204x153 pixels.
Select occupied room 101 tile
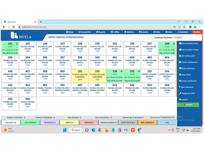10,48
